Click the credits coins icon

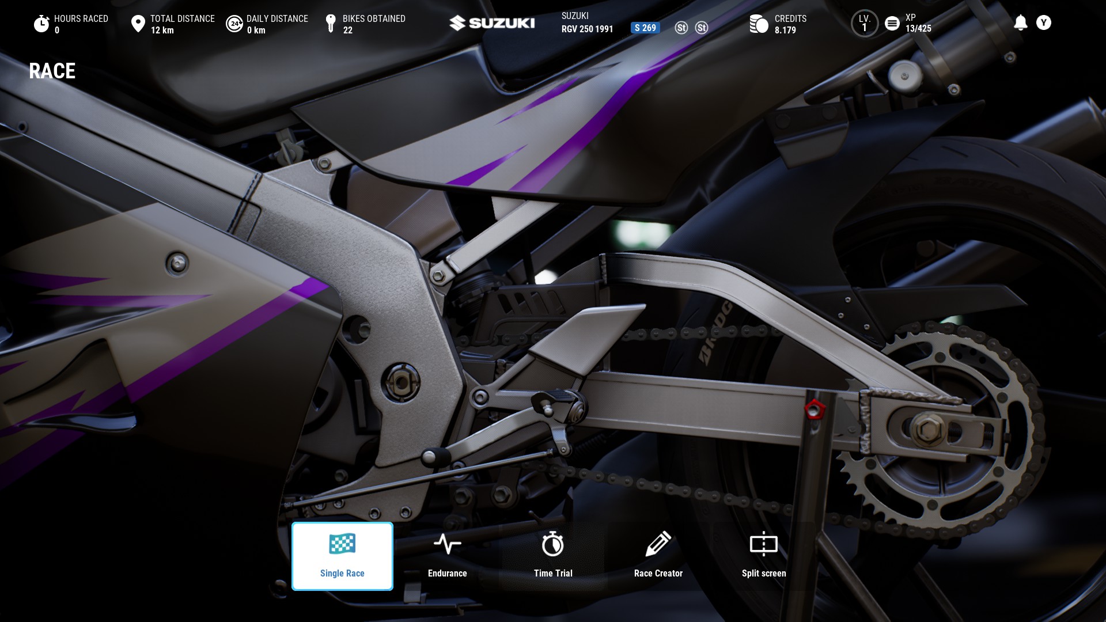759,24
